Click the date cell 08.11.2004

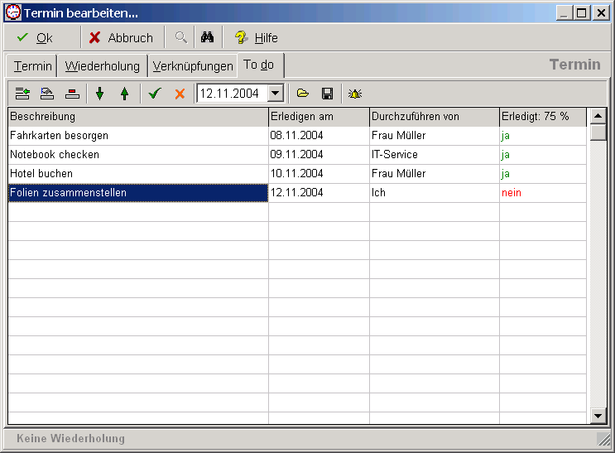tap(319, 136)
